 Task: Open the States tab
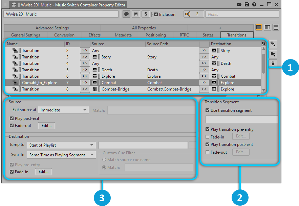click(x=208, y=35)
